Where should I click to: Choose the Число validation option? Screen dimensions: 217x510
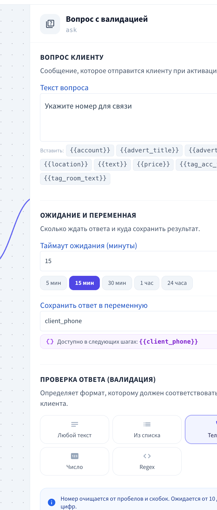click(75, 461)
